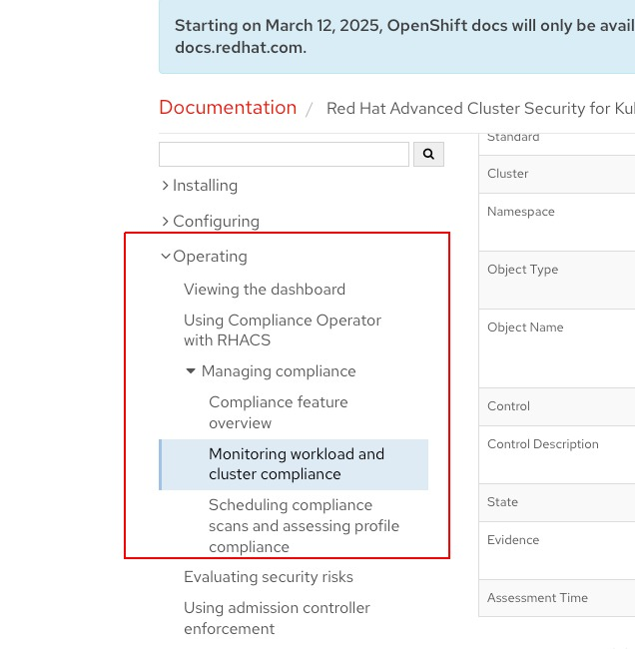Click the docs.redhat.com notice text
Image resolution: width=635 pixels, height=649 pixels.
pos(241,48)
